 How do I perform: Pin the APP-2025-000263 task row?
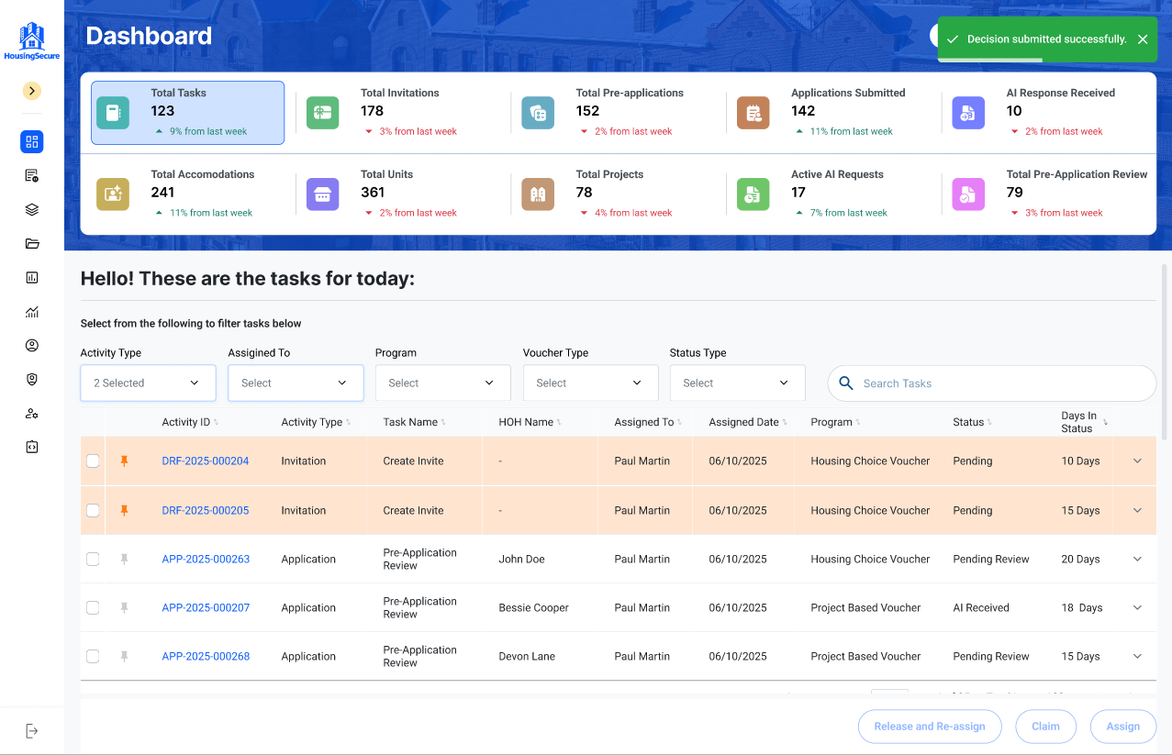coord(125,559)
